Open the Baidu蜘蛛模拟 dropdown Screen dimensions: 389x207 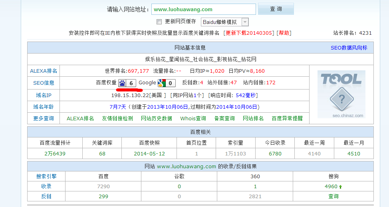pyautogui.click(x=224, y=22)
